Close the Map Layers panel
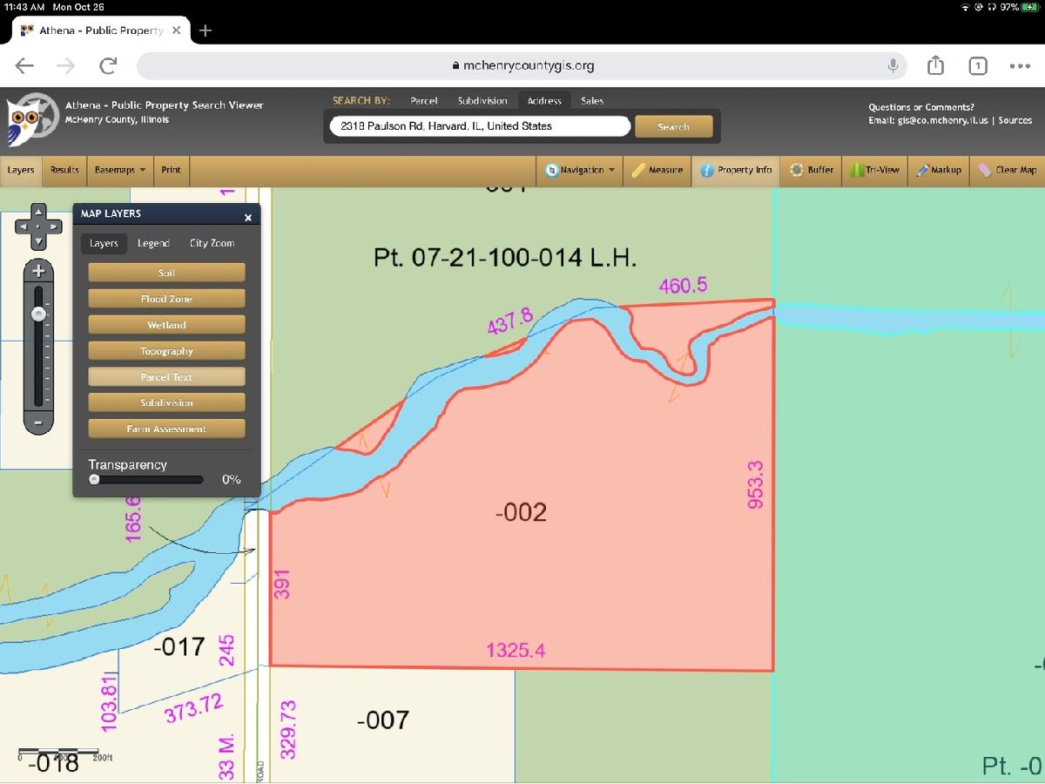This screenshot has height=784, width=1045. 248,218
